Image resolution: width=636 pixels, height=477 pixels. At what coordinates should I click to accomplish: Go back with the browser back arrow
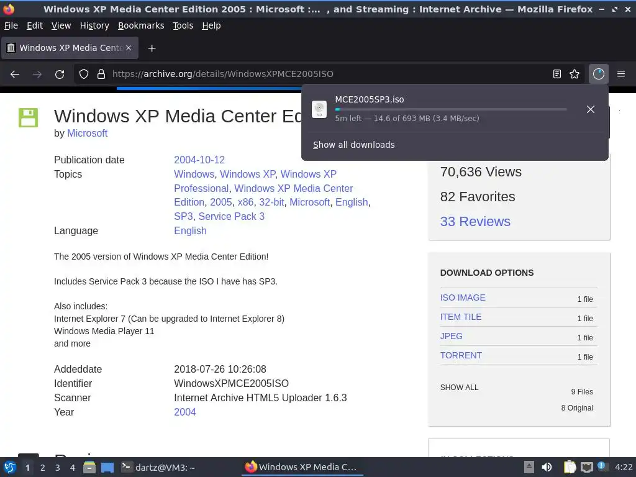click(x=15, y=75)
